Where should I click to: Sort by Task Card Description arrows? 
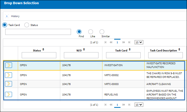(179, 49)
